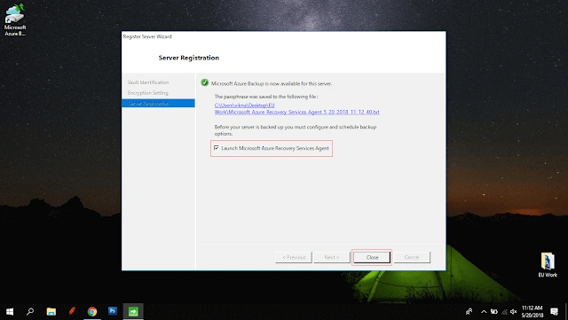Open the saved passphrase file link
This screenshot has height=320, width=568.
296,109
